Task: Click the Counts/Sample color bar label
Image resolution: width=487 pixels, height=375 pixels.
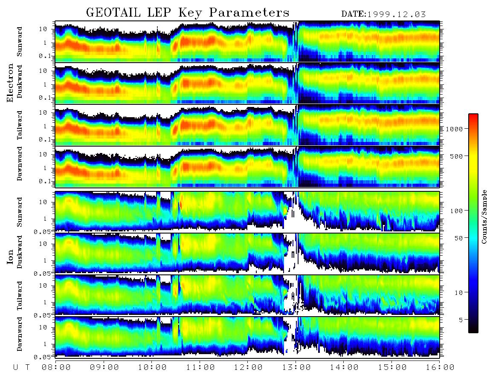Action: [483, 216]
